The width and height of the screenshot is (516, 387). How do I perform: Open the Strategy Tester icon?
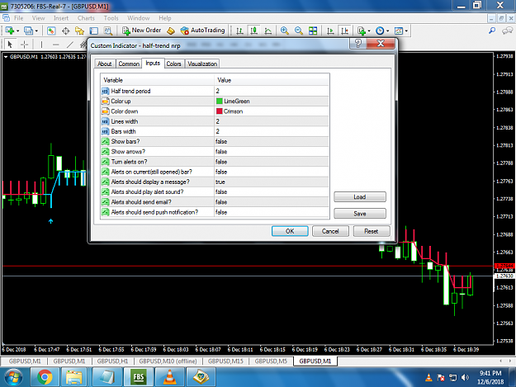108,31
